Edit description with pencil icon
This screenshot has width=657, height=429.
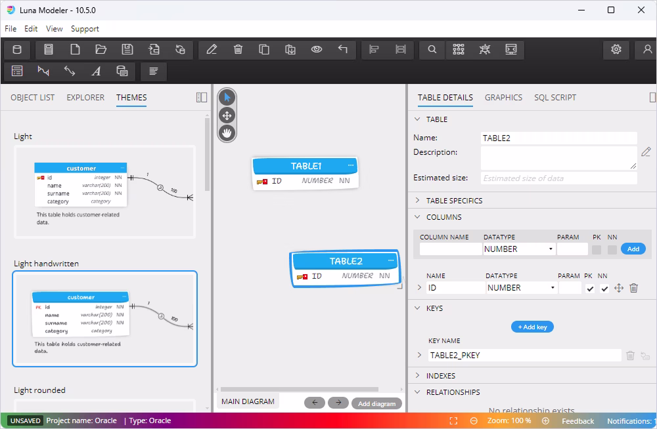(646, 152)
